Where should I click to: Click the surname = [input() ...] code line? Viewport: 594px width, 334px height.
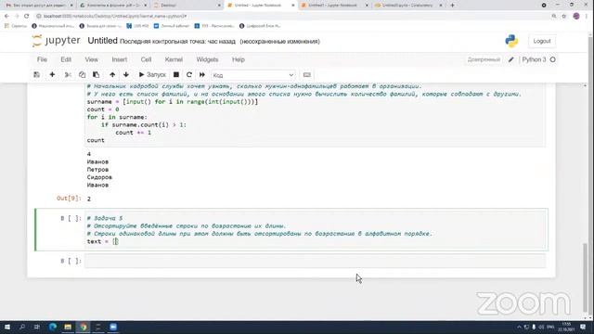[173, 102]
